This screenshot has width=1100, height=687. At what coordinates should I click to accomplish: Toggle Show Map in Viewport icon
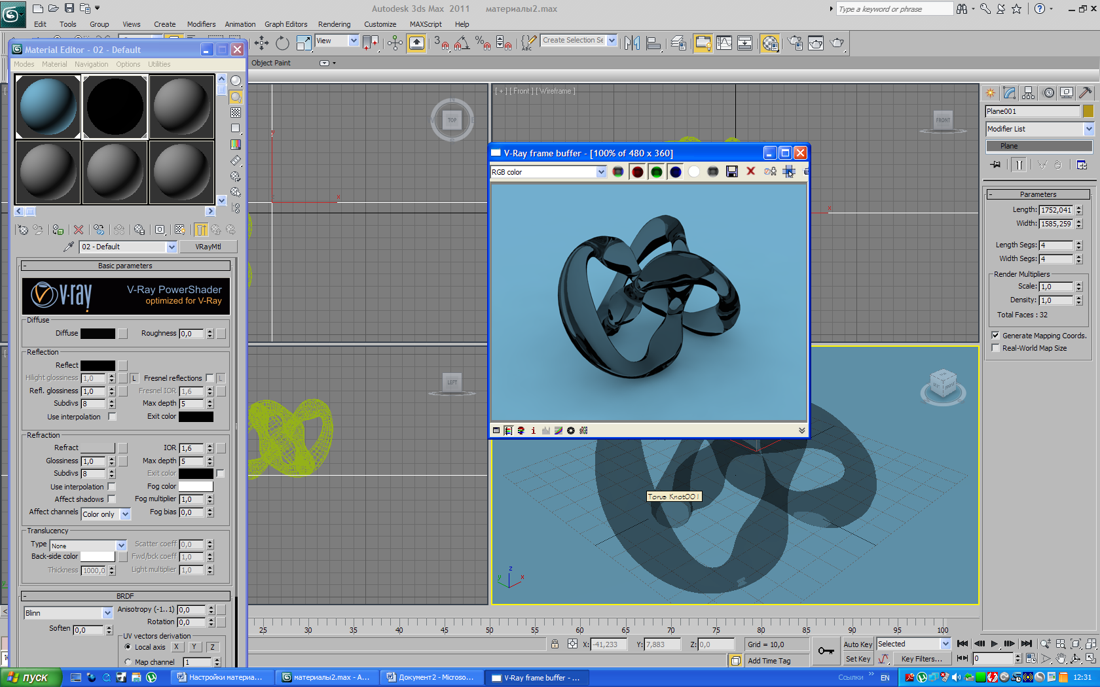click(180, 230)
